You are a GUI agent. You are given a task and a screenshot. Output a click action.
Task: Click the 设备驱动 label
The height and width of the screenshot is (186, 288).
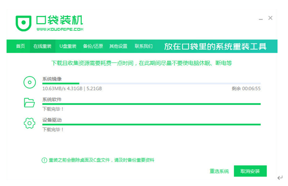pos(52,120)
